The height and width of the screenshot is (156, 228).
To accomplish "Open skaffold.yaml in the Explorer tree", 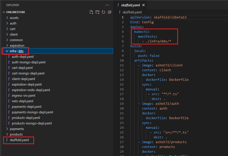I will click(x=19, y=140).
